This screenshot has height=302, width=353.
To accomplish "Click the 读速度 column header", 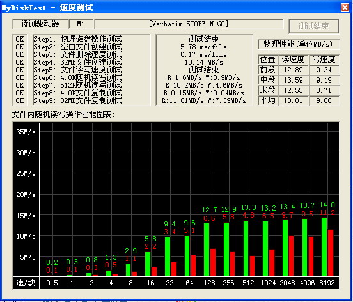I will point(293,60).
